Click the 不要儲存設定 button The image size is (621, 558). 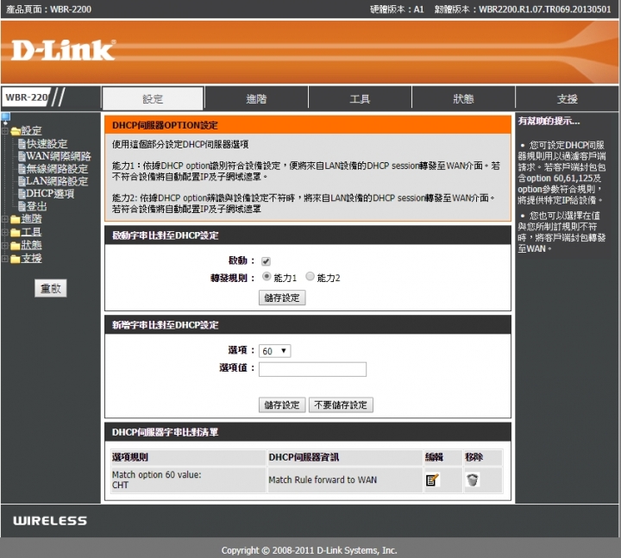(x=341, y=404)
